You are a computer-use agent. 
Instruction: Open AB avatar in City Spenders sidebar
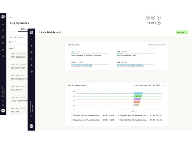(3, 111)
